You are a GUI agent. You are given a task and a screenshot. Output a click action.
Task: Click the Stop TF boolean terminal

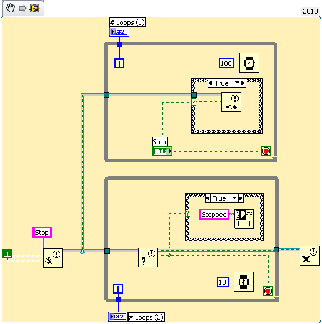pos(162,151)
